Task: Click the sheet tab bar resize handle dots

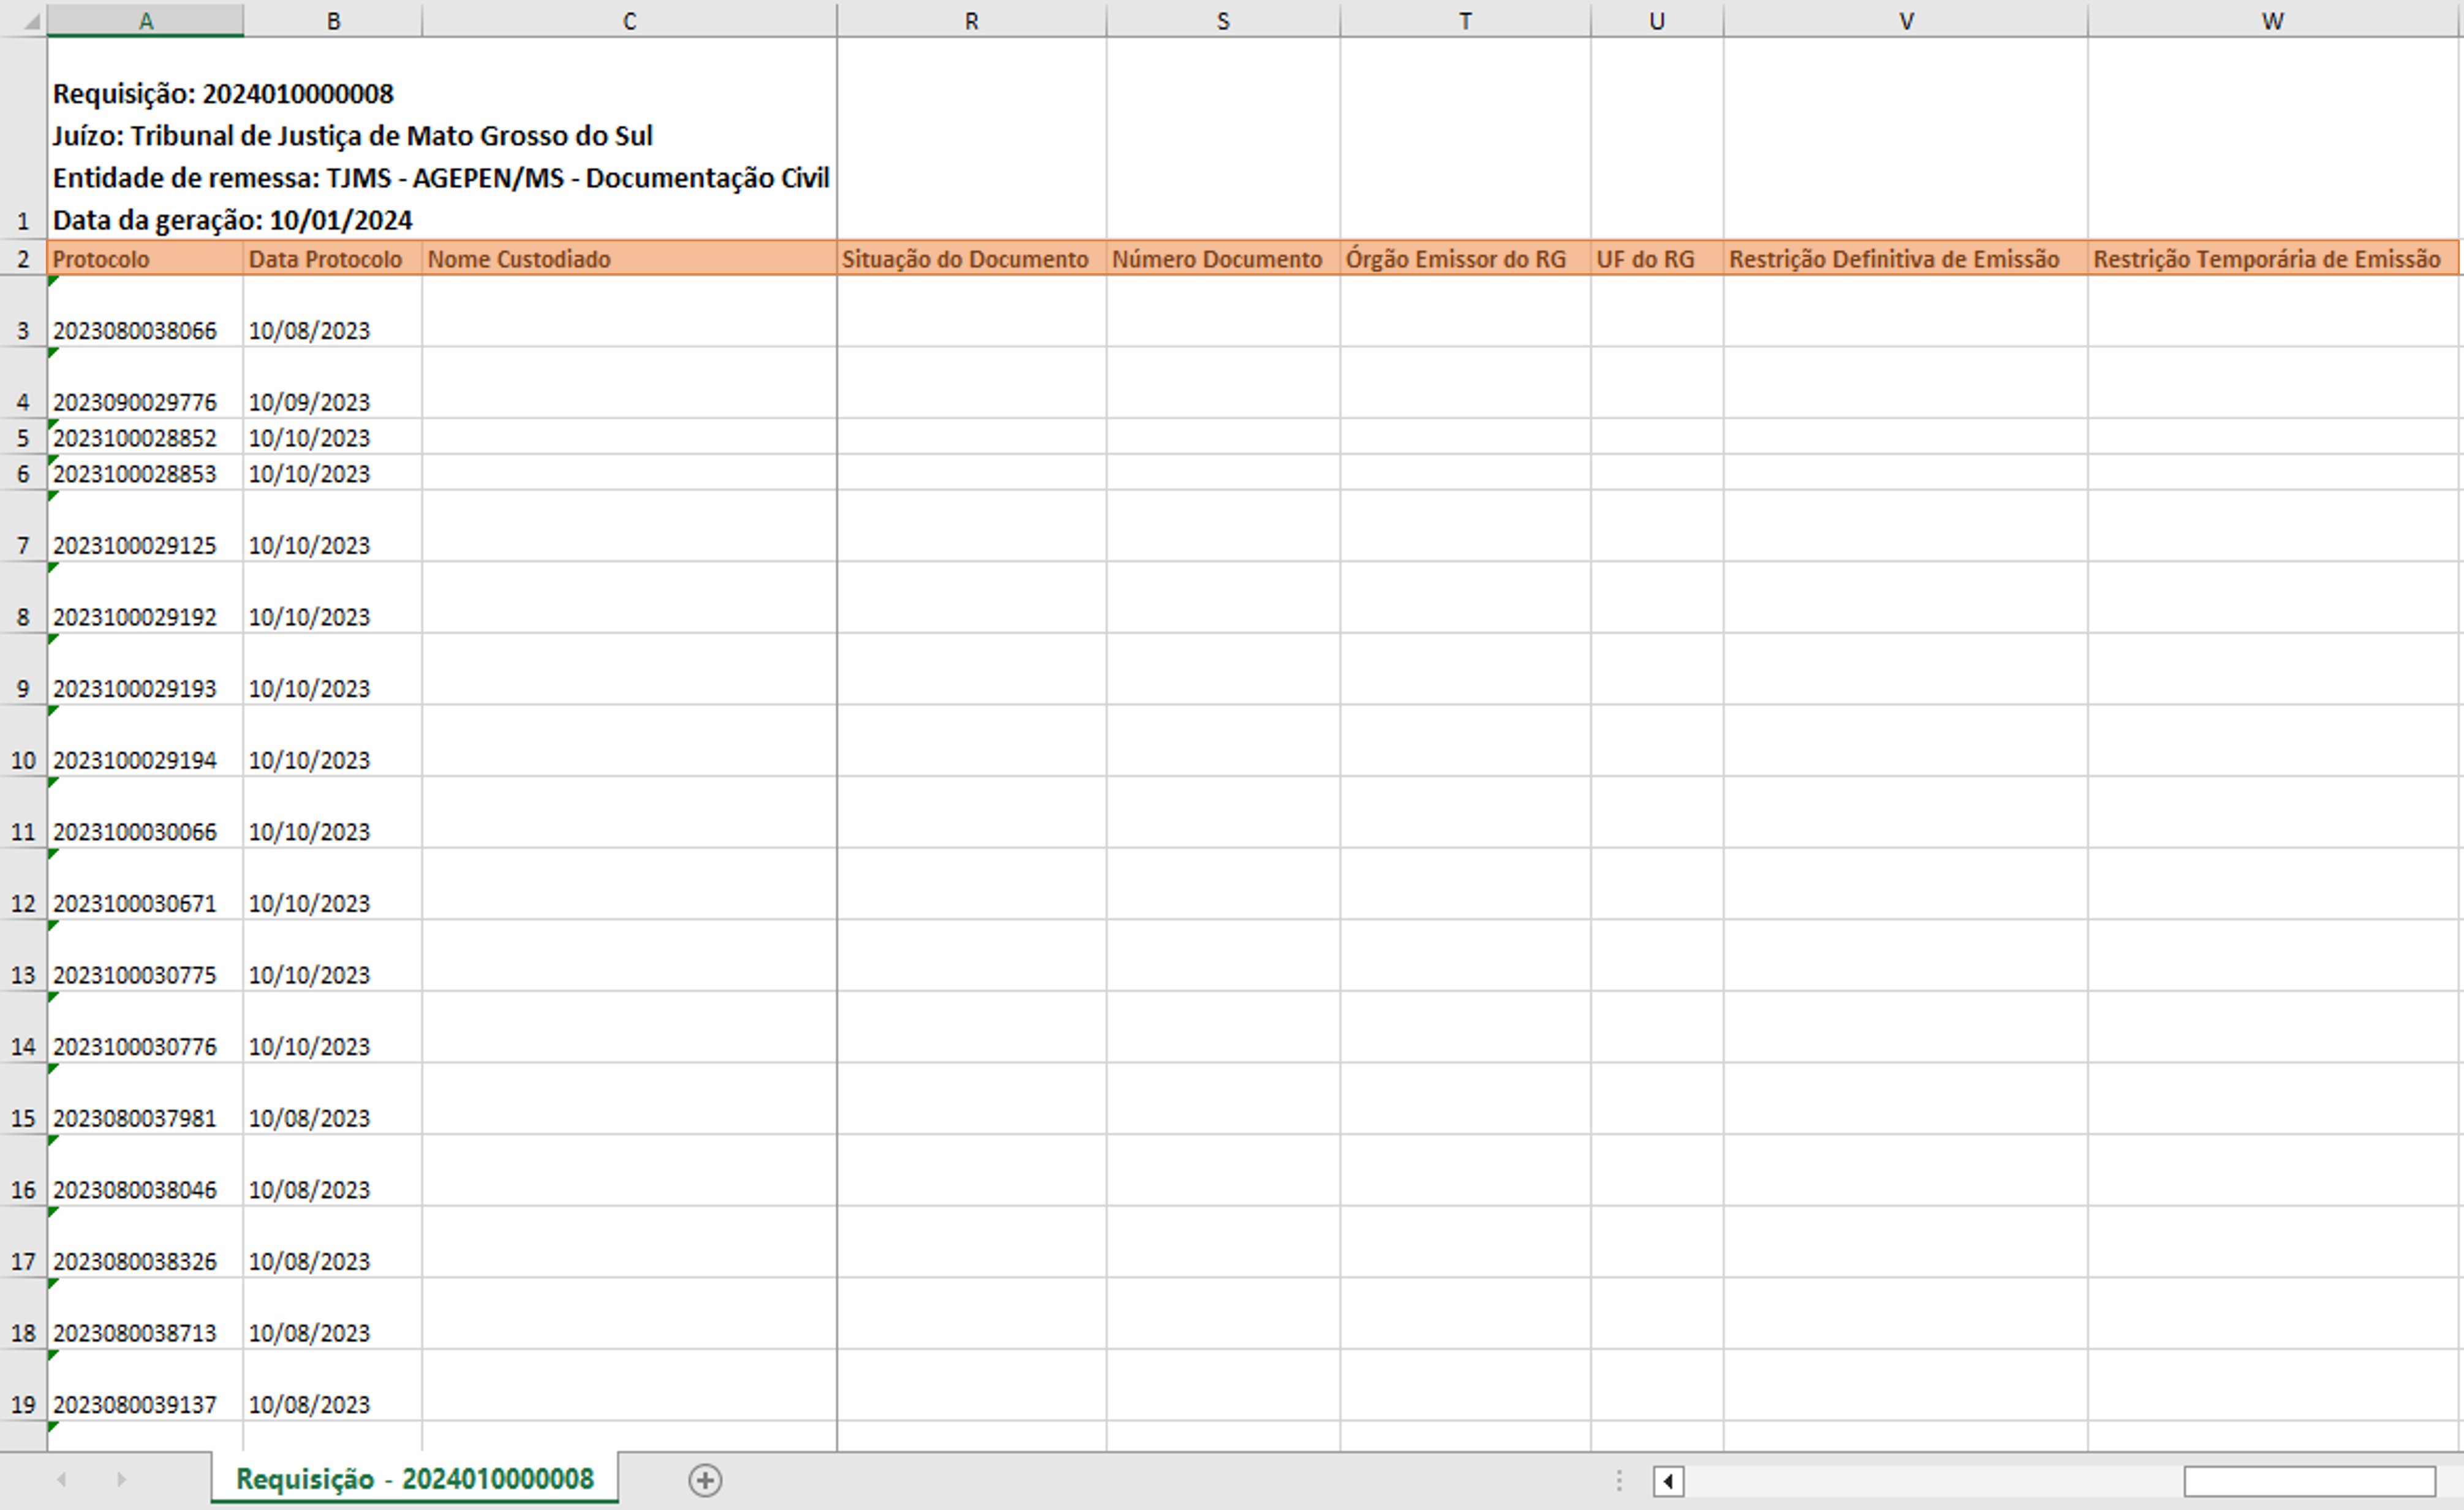Action: point(1619,1480)
